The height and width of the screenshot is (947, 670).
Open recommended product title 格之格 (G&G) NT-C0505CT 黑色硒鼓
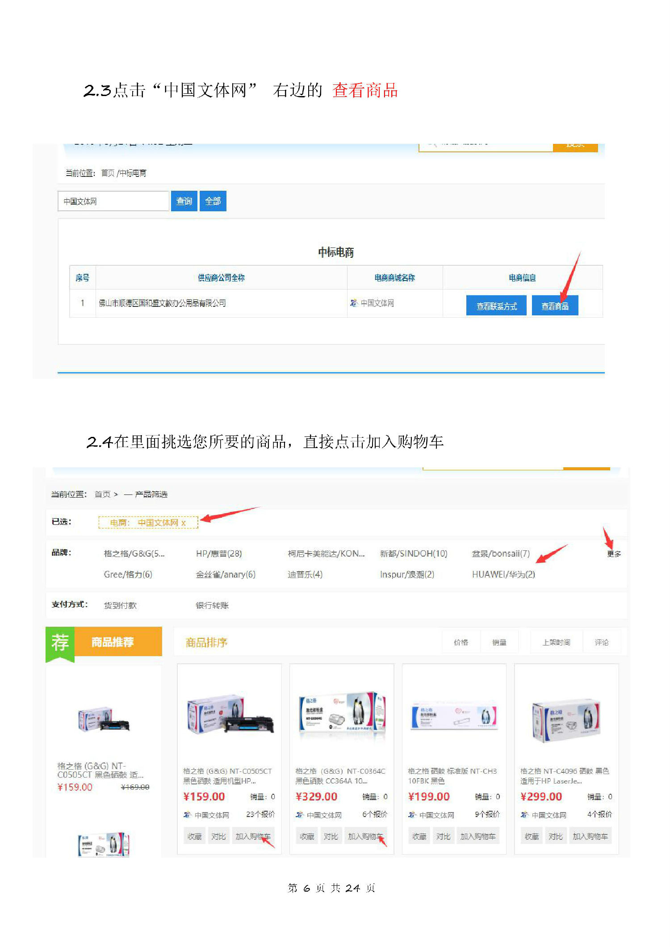pyautogui.click(x=100, y=770)
